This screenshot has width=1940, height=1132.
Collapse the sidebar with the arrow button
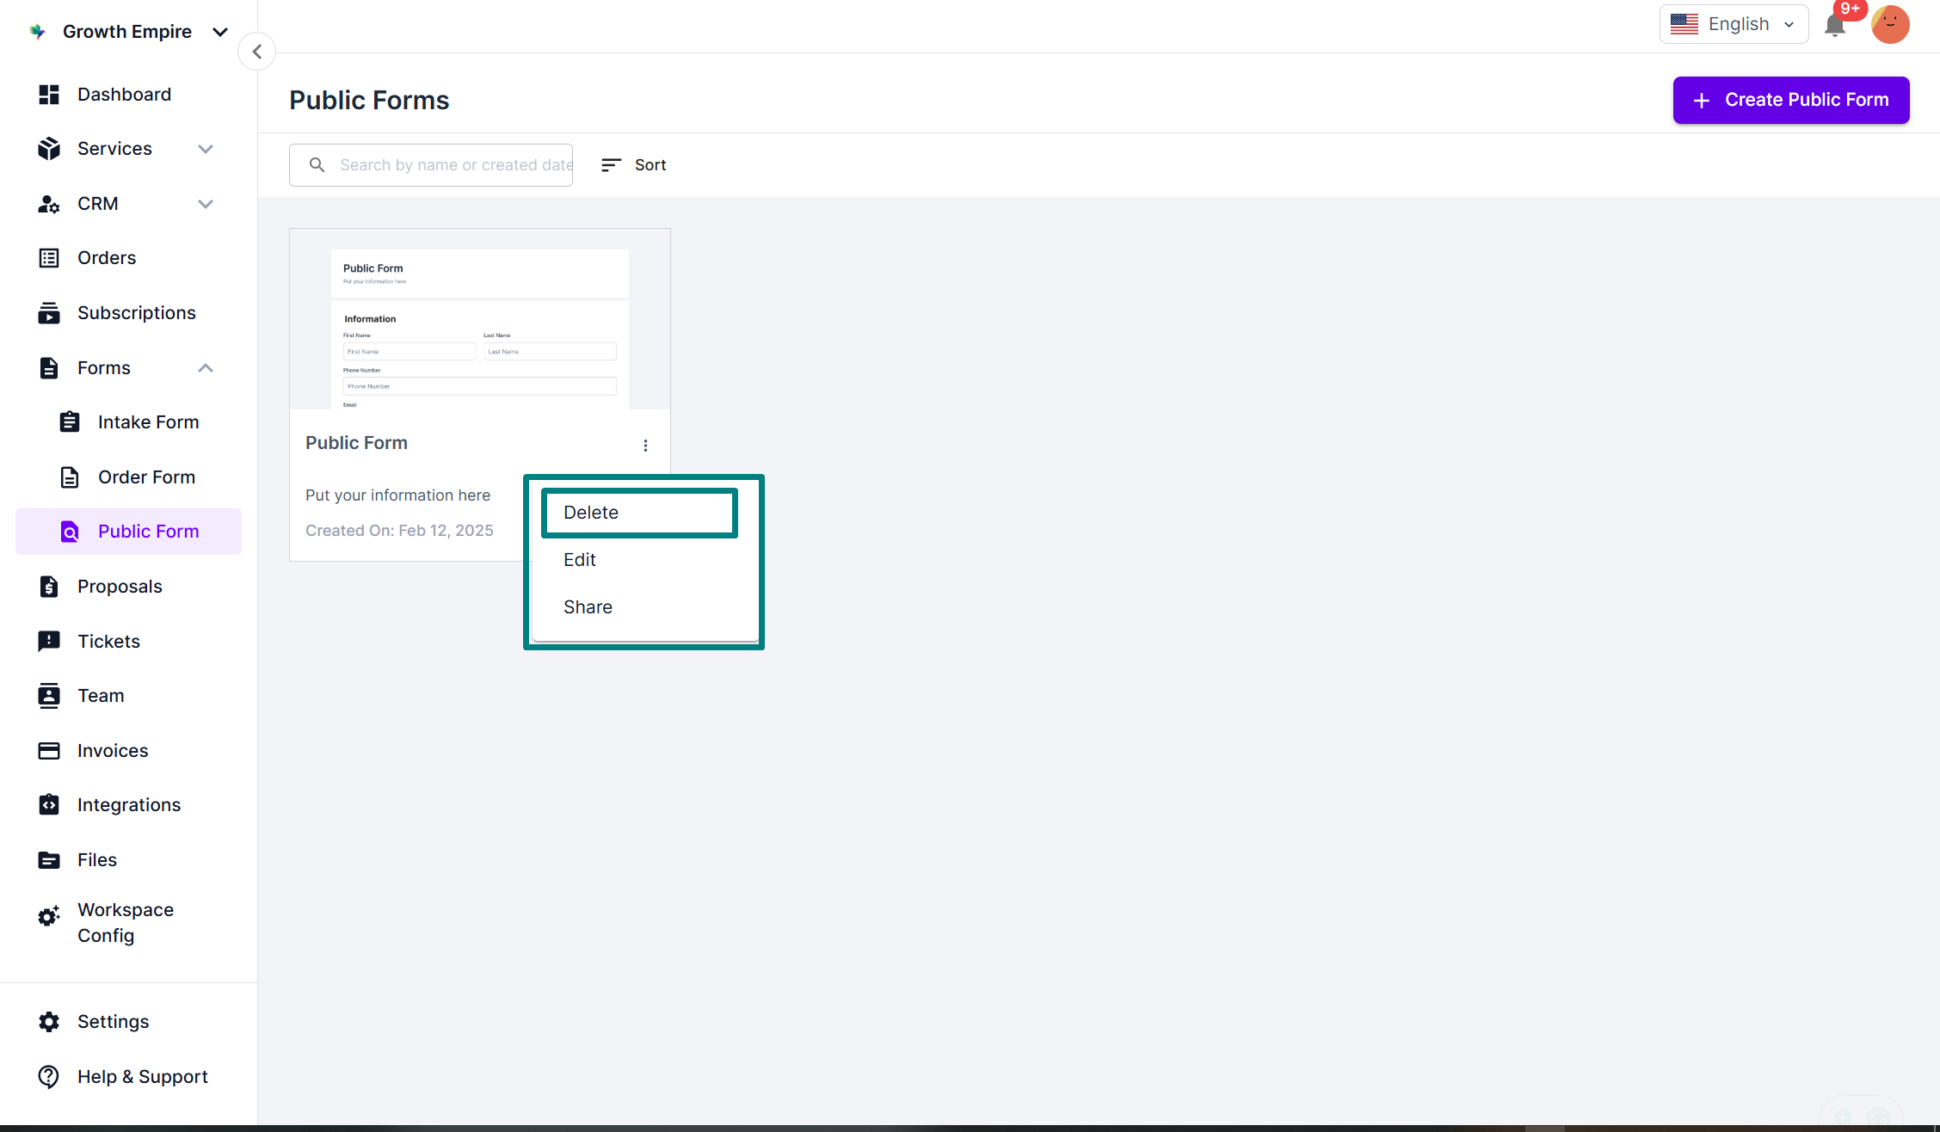(256, 52)
